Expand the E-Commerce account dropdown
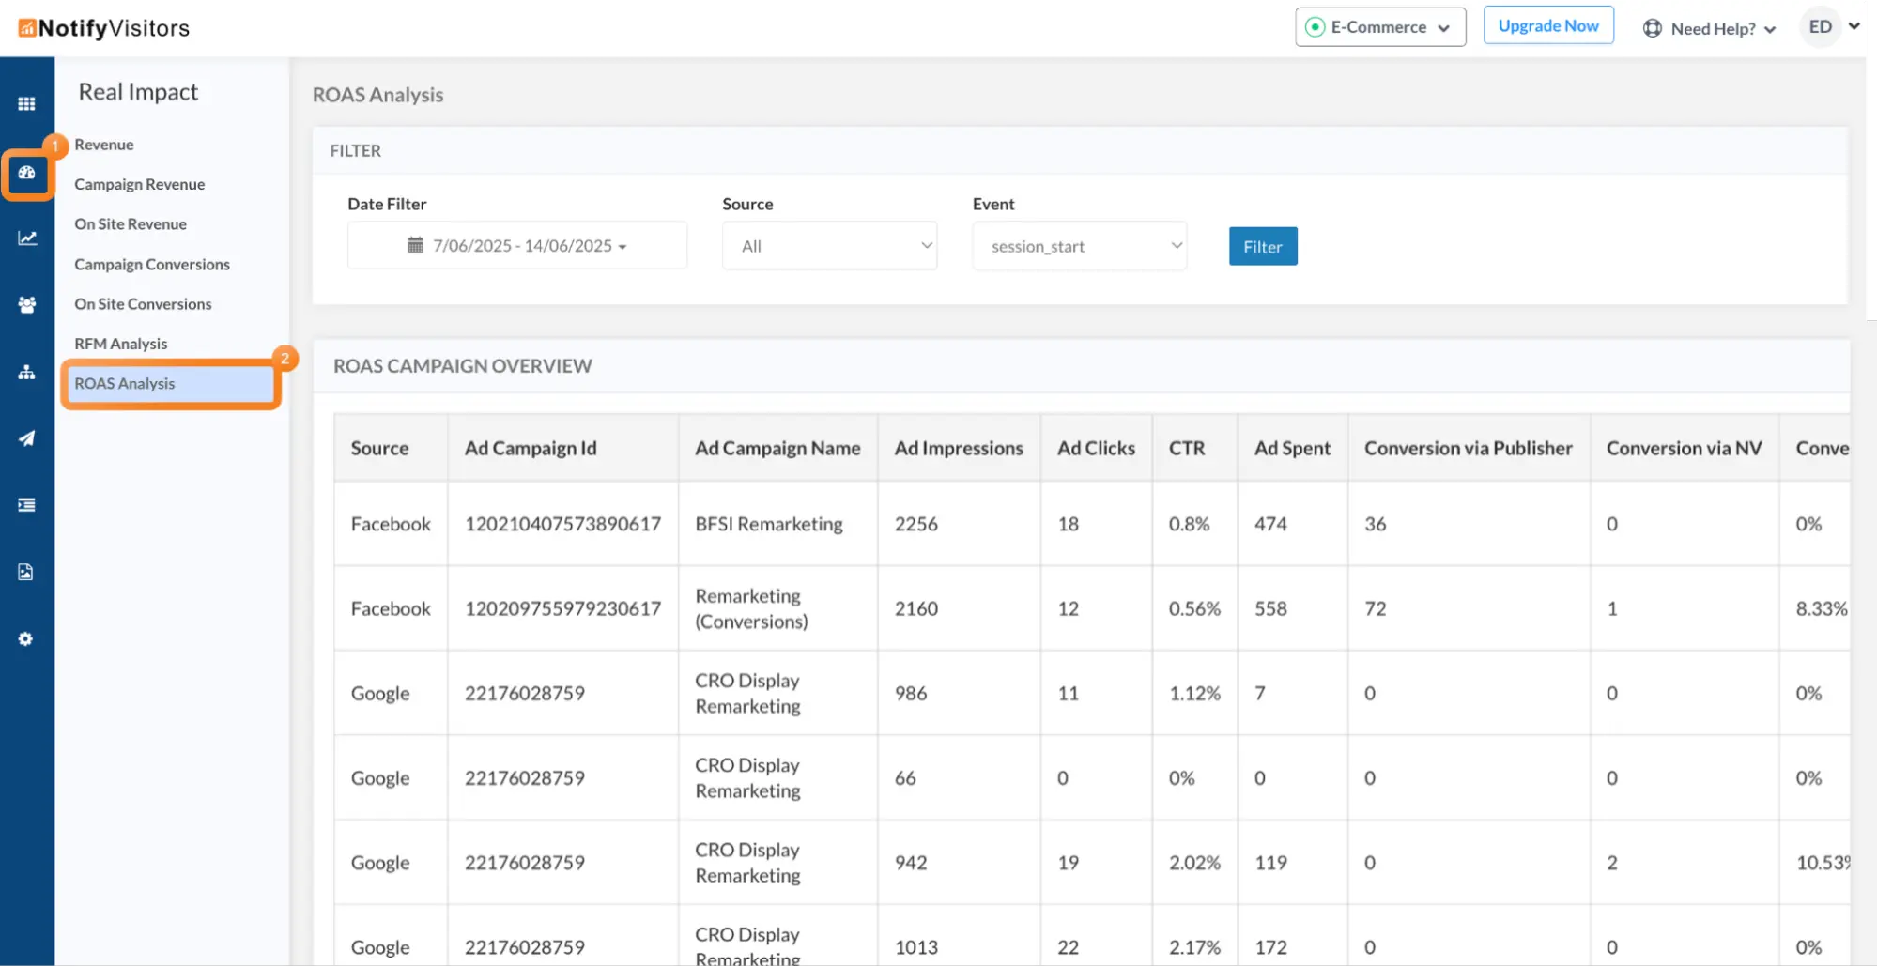Screen dimensions: 1877x967 1379,27
